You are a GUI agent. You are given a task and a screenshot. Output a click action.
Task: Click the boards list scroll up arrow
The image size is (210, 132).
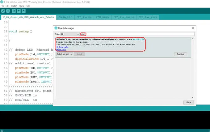pyautogui.click(x=192, y=39)
